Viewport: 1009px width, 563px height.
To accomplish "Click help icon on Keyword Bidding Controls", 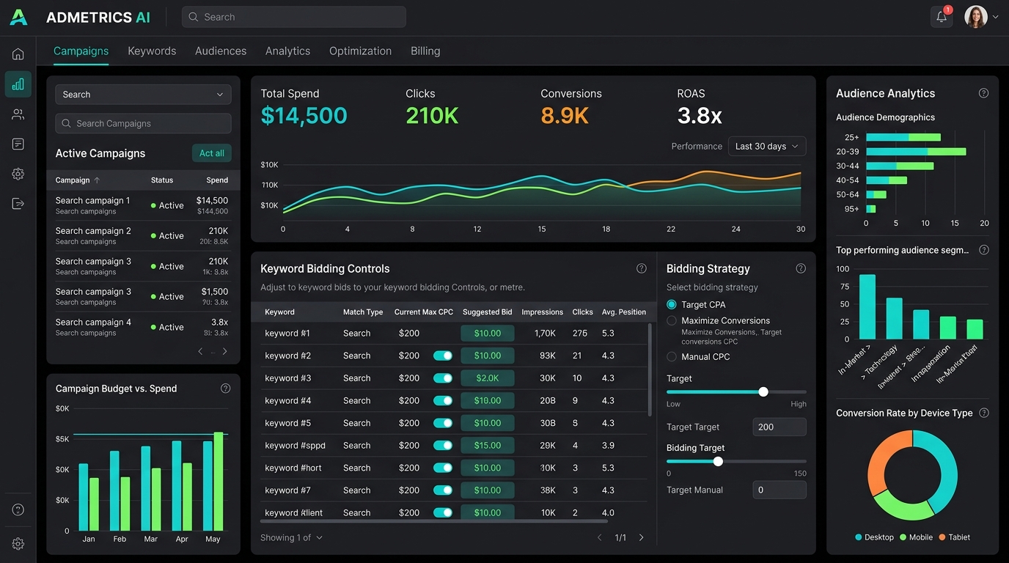I will (x=642, y=268).
